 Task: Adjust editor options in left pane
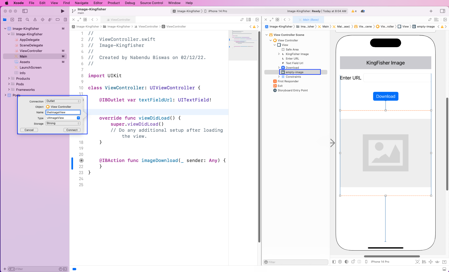(248, 20)
